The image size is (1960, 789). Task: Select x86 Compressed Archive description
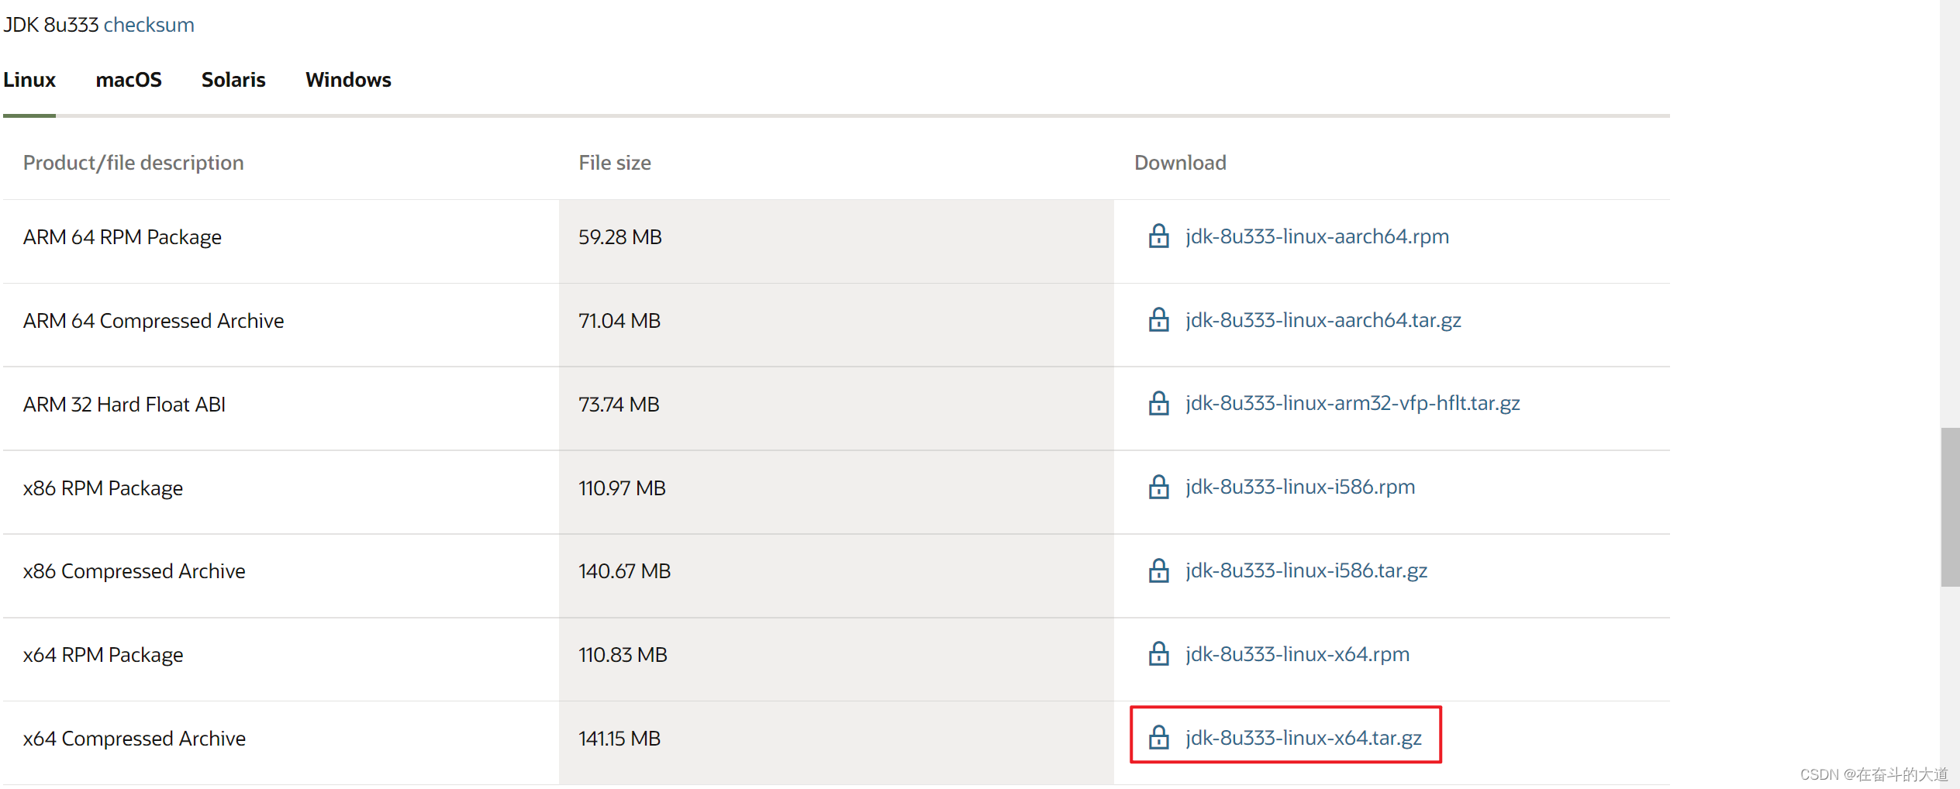point(134,571)
